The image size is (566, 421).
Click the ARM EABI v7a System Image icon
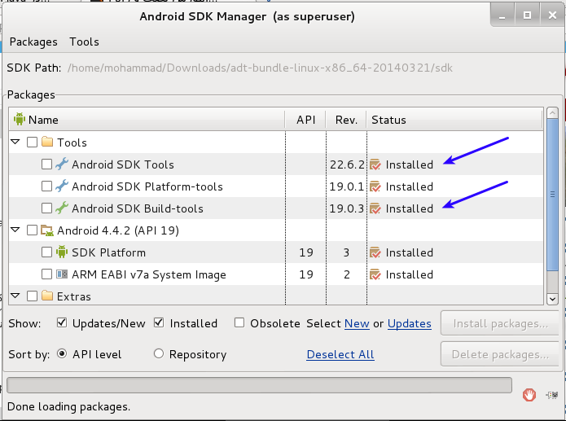(x=62, y=274)
